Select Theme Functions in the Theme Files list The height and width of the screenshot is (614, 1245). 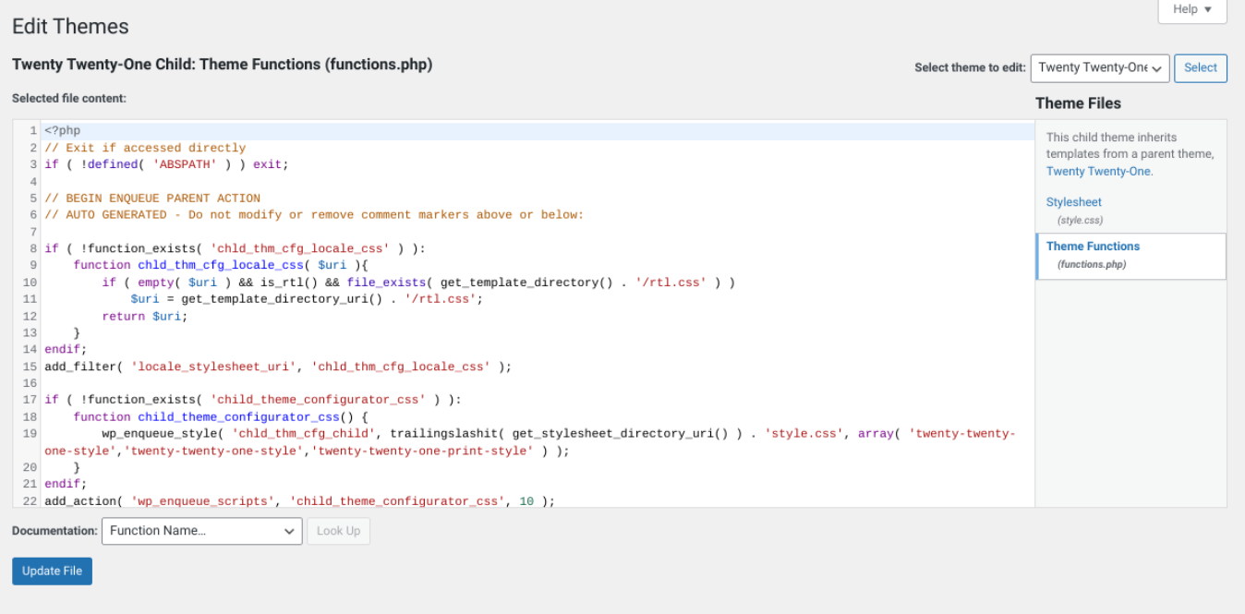[x=1093, y=247]
